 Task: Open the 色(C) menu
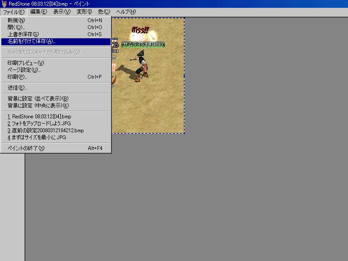(104, 12)
